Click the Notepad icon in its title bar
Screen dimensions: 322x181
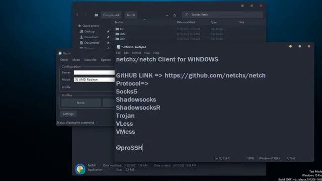tap(119, 47)
